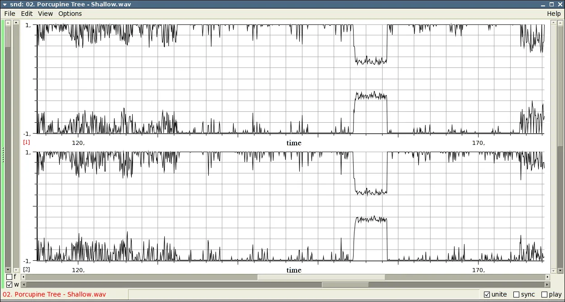
Task: Click the down arrow of the leftmost vertical scrollbar
Action: point(8,270)
